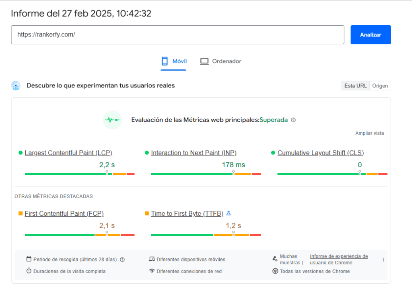The height and width of the screenshot is (288, 412).
Task: Click the Core Web Vitals pulse icon
Action: [x=112, y=120]
